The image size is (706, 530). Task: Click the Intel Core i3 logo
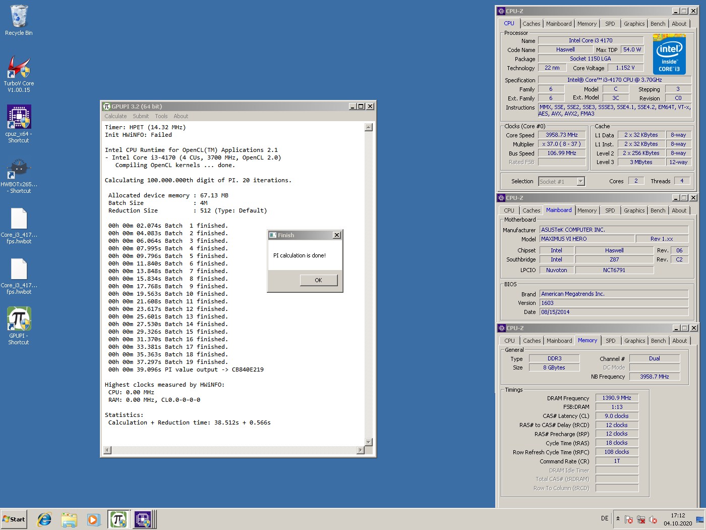pyautogui.click(x=669, y=54)
